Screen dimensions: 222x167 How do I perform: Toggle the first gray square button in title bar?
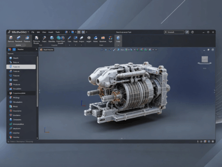click(79, 32)
